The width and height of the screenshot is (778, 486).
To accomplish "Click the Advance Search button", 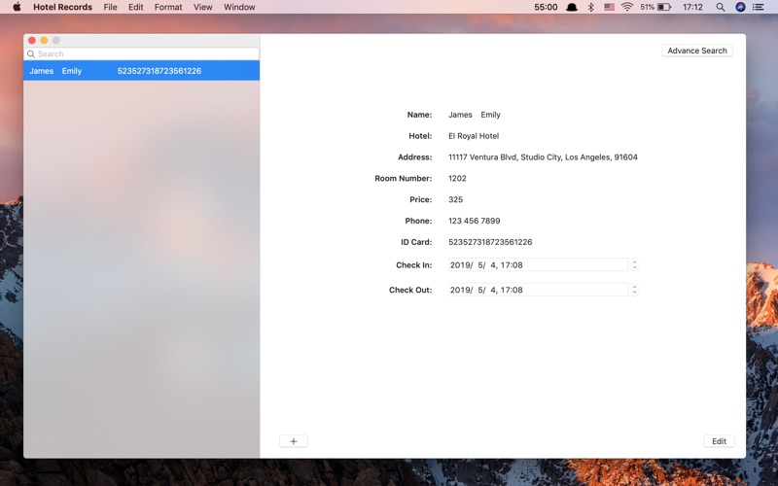I will (697, 51).
